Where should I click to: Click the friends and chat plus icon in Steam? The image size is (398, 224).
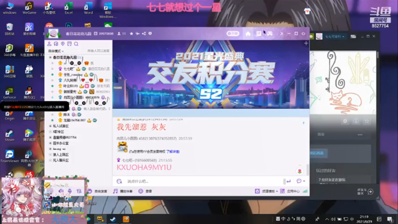coord(371,192)
